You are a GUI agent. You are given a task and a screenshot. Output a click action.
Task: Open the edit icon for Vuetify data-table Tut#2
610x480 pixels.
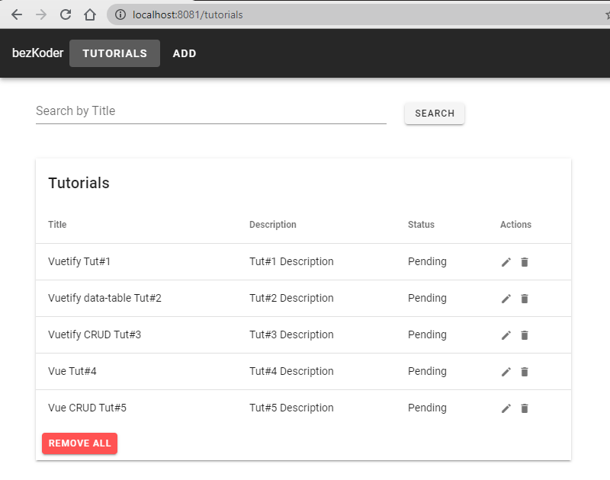(506, 298)
